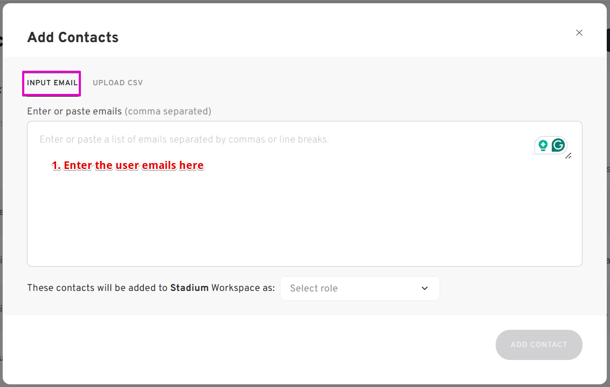Click the Add Contact button
This screenshot has height=387, width=610.
(x=539, y=345)
